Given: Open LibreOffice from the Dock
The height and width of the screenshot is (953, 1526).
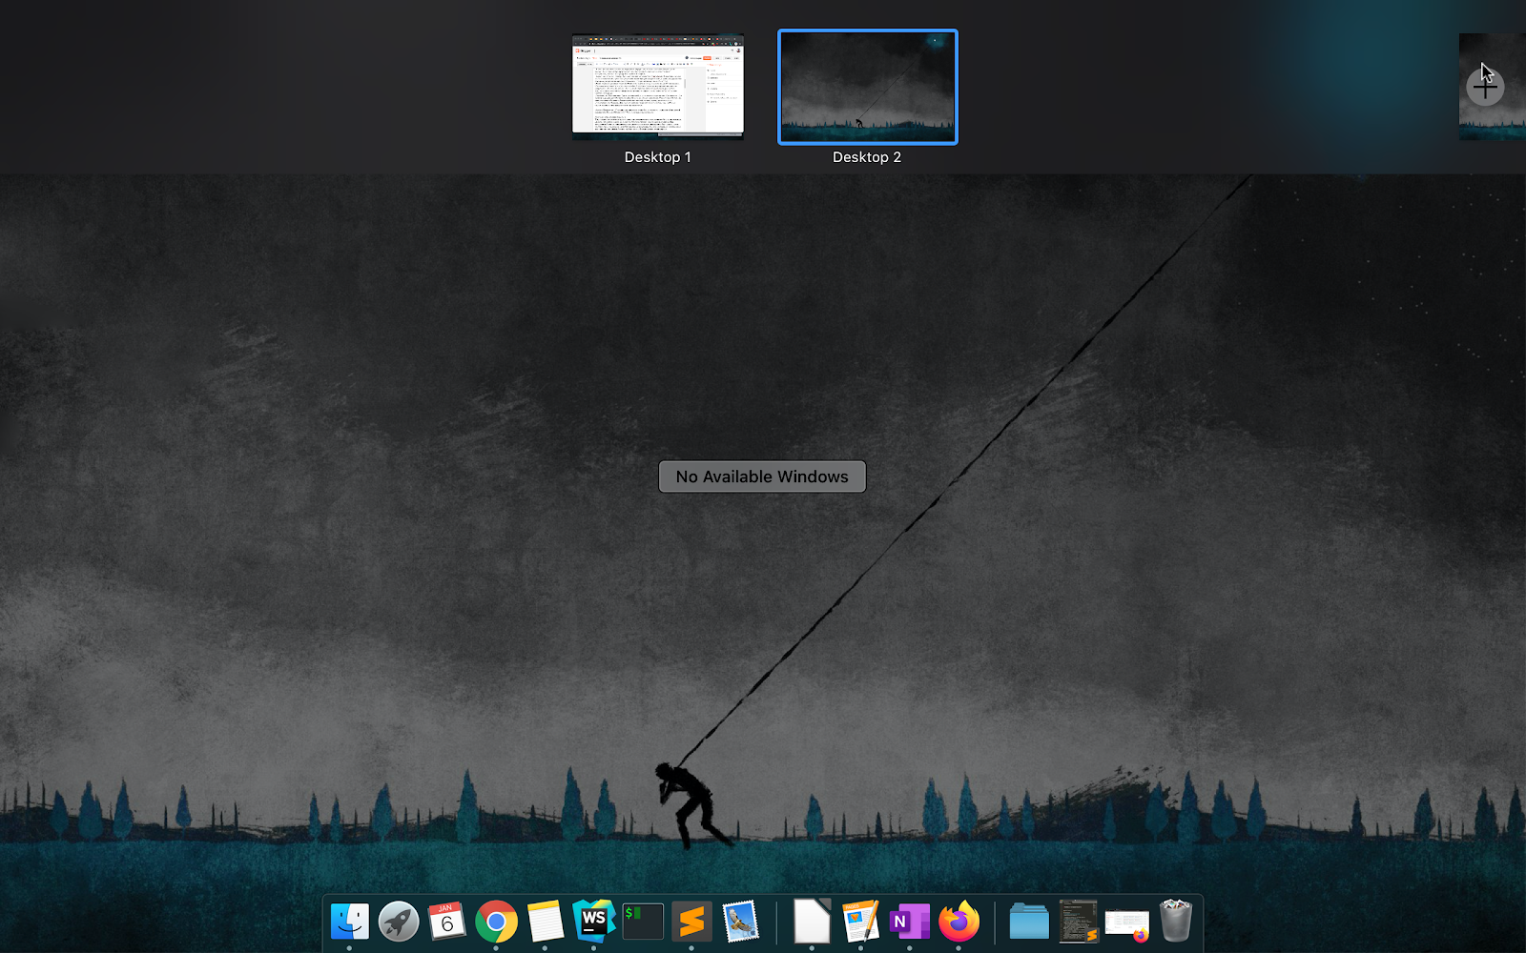Looking at the screenshot, I should [812, 922].
